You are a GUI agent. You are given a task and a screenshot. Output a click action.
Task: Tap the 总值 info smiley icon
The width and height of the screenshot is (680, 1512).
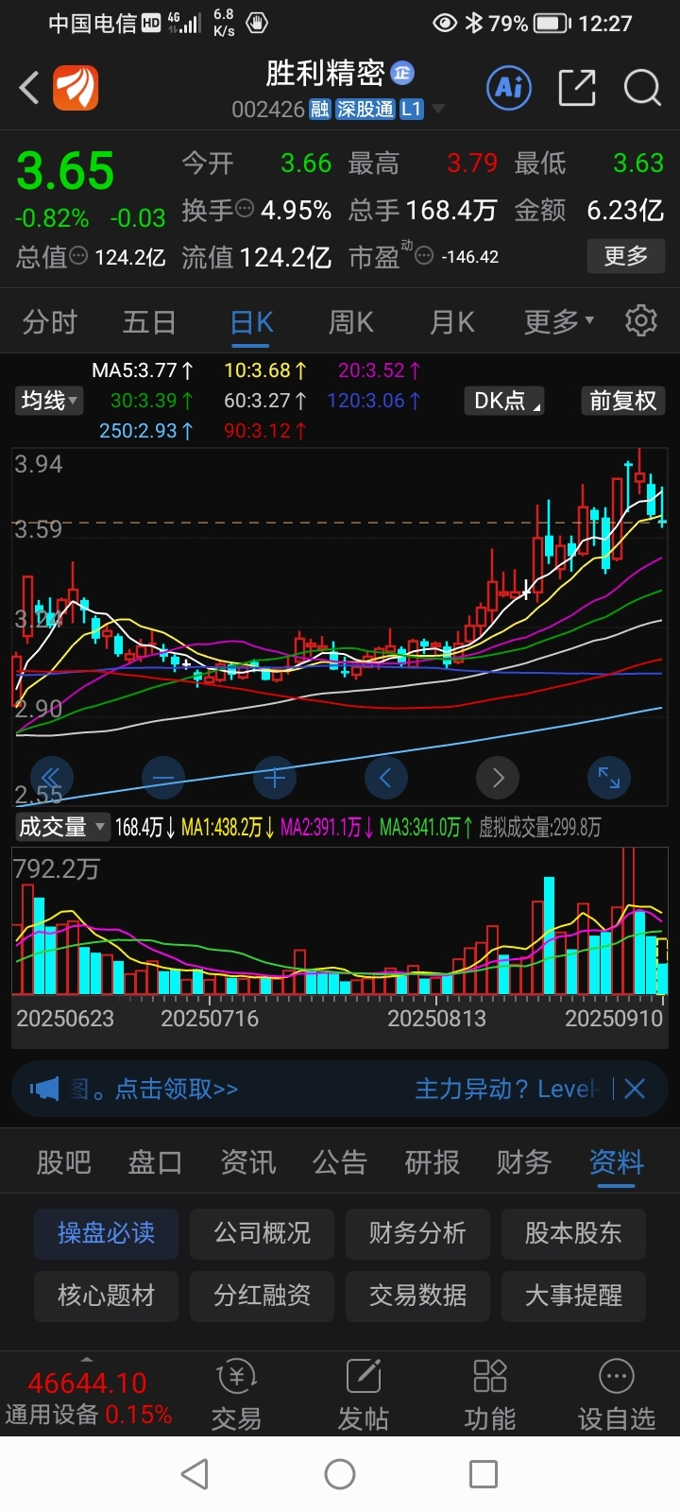(x=79, y=255)
